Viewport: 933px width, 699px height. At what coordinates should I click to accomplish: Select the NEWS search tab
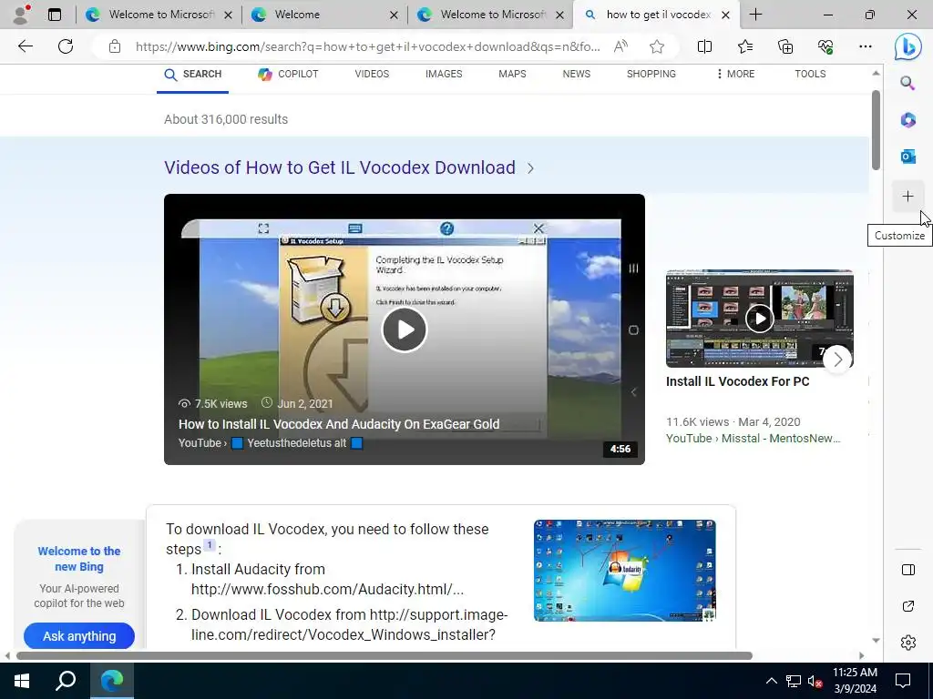click(577, 75)
